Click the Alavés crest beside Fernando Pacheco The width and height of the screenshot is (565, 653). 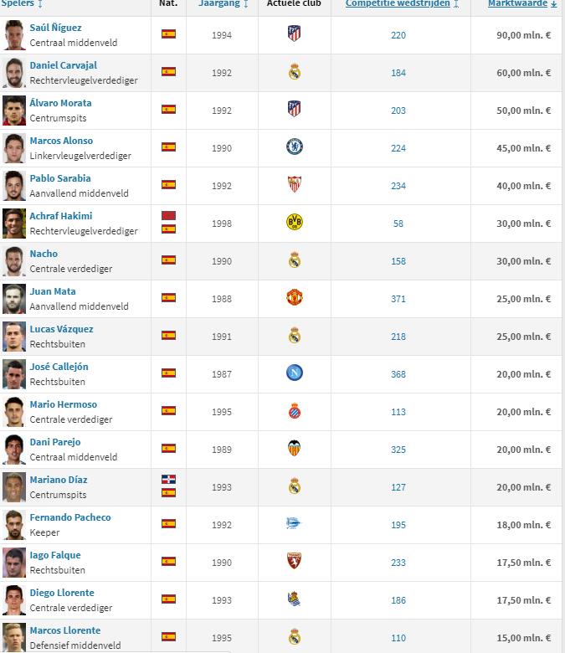(294, 524)
